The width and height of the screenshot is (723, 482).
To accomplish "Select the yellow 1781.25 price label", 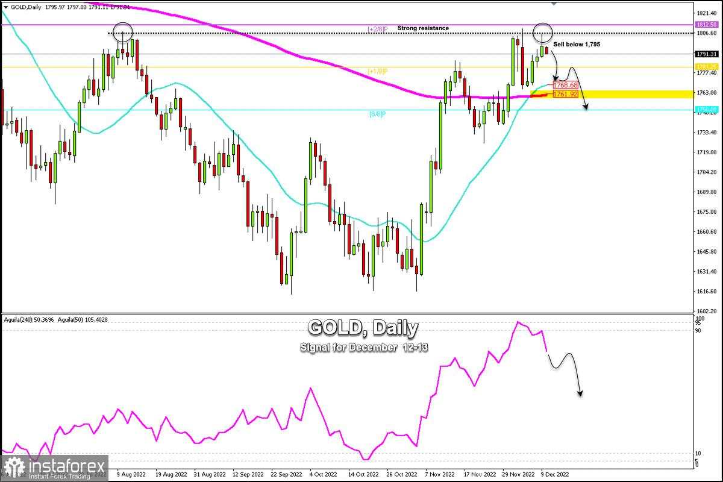I will click(x=706, y=67).
